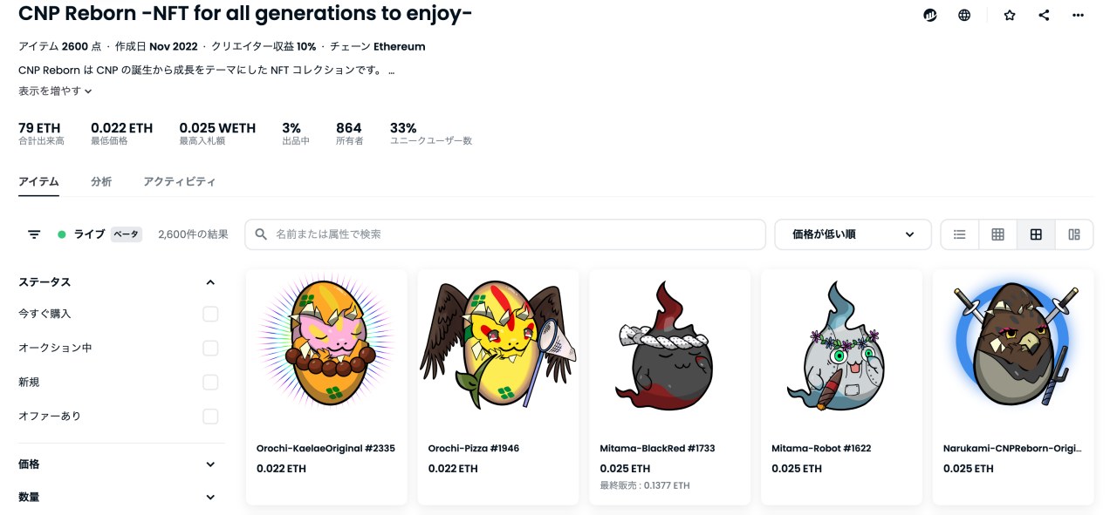Viewport: 1117px width, 515px height.
Task: Select the large grid view
Action: coord(1036,234)
